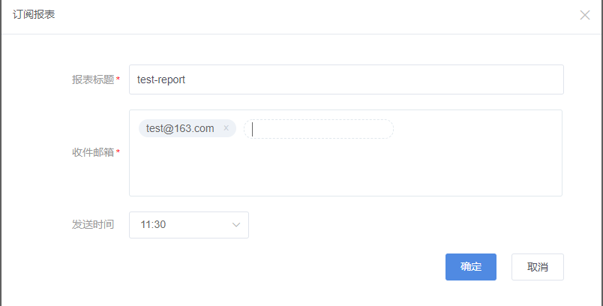The width and height of the screenshot is (603, 306).
Task: Click the 报表标题 field label
Action: [x=92, y=79]
